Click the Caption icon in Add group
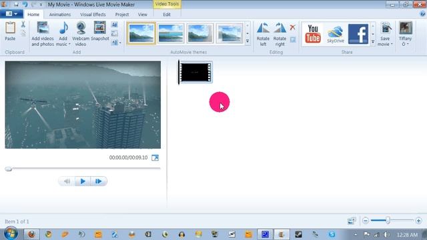This screenshot has width=427, height=240. point(115,34)
